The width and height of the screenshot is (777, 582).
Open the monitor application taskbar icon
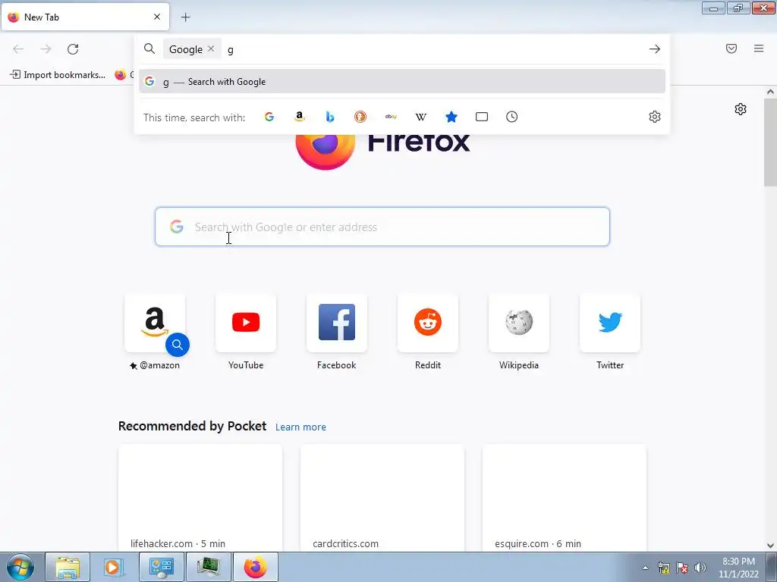(x=208, y=567)
